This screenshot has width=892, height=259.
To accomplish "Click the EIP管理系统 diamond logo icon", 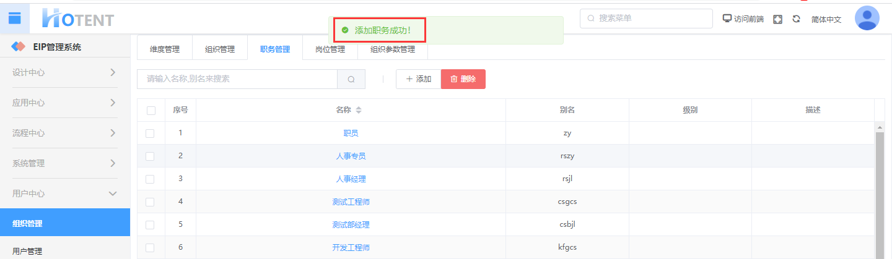I will (19, 46).
